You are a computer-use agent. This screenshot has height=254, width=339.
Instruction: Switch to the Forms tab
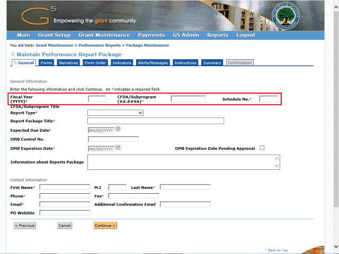click(47, 63)
